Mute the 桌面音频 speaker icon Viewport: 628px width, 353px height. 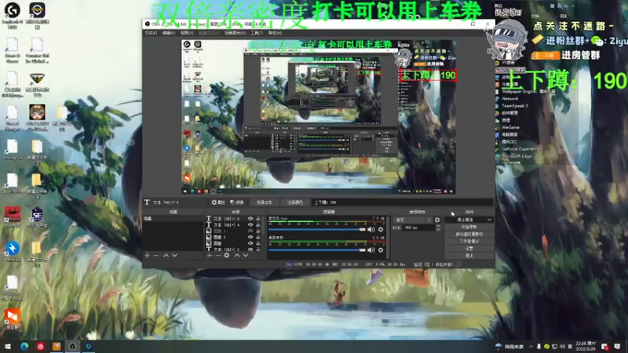(x=371, y=249)
